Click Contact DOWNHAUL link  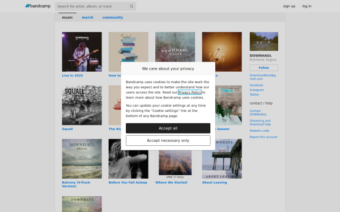(x=258, y=113)
